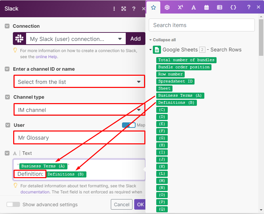Insert Business Terms (A) from the list
The width and height of the screenshot is (264, 214).
[x=180, y=95]
